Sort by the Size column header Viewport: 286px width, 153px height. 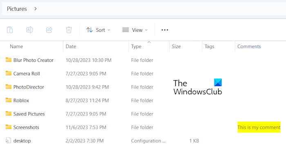pos(176,47)
